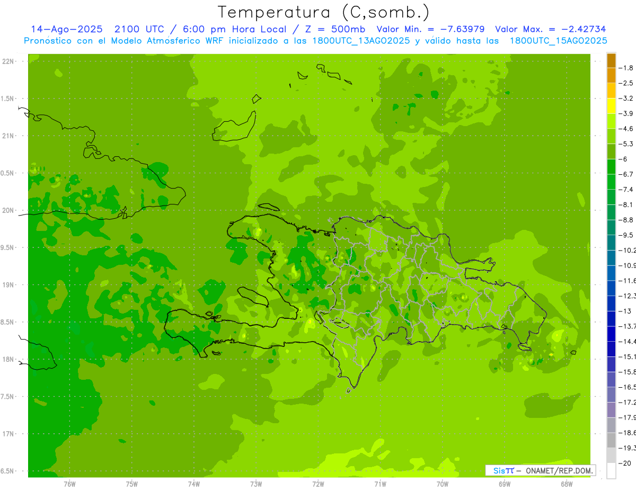
Task: Pick the green swatch between -6 and -6.7
Action: point(611,167)
